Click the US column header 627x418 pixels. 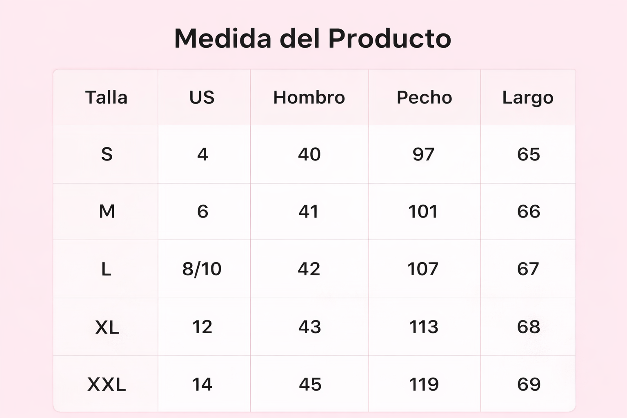coord(202,98)
